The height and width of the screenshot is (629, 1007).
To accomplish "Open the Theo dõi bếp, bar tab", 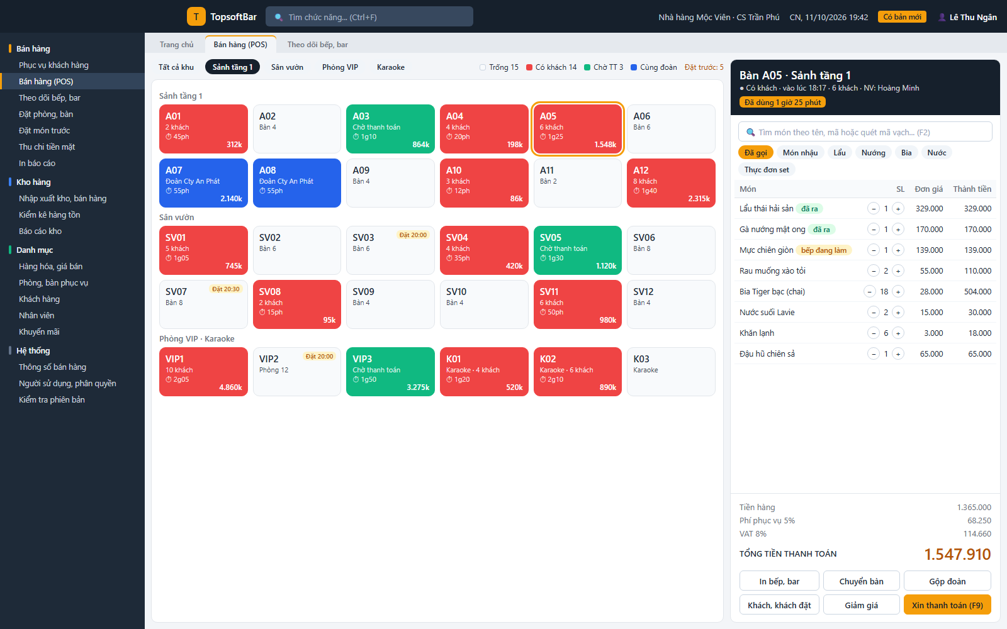I will [x=317, y=45].
